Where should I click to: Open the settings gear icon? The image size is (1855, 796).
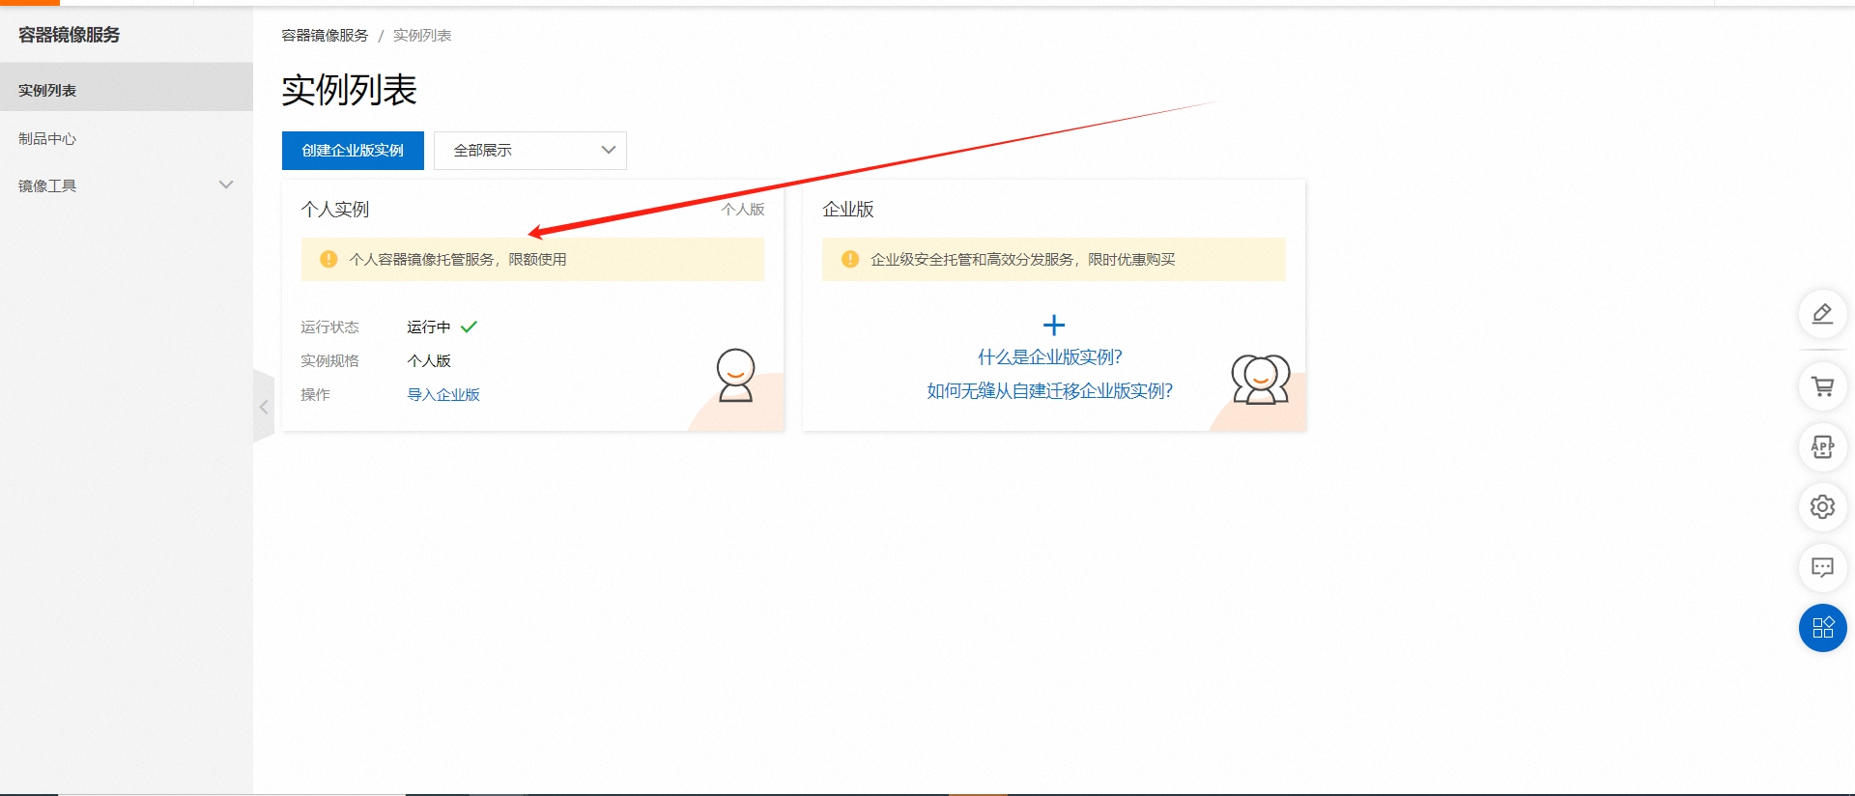(1822, 507)
